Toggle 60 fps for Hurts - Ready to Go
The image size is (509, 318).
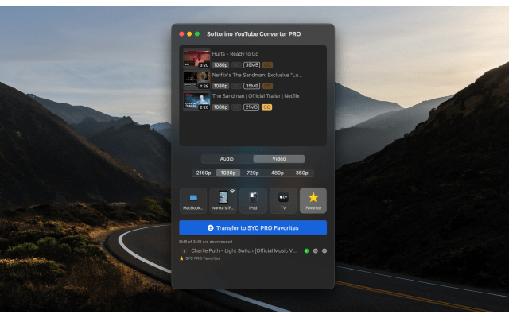tap(236, 65)
